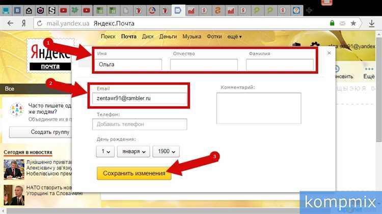Click the envelope icon in the address bar

point(342,23)
